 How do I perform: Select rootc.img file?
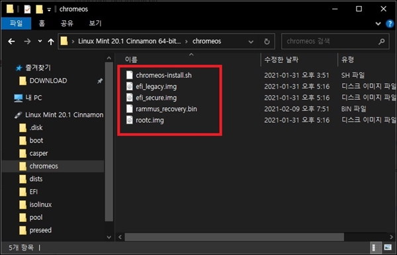pyautogui.click(x=150, y=120)
